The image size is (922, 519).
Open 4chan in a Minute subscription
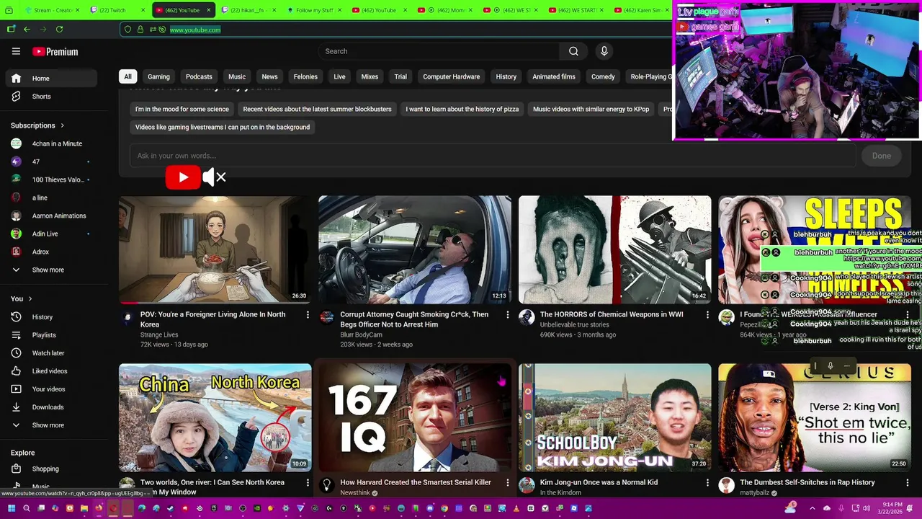click(50, 143)
